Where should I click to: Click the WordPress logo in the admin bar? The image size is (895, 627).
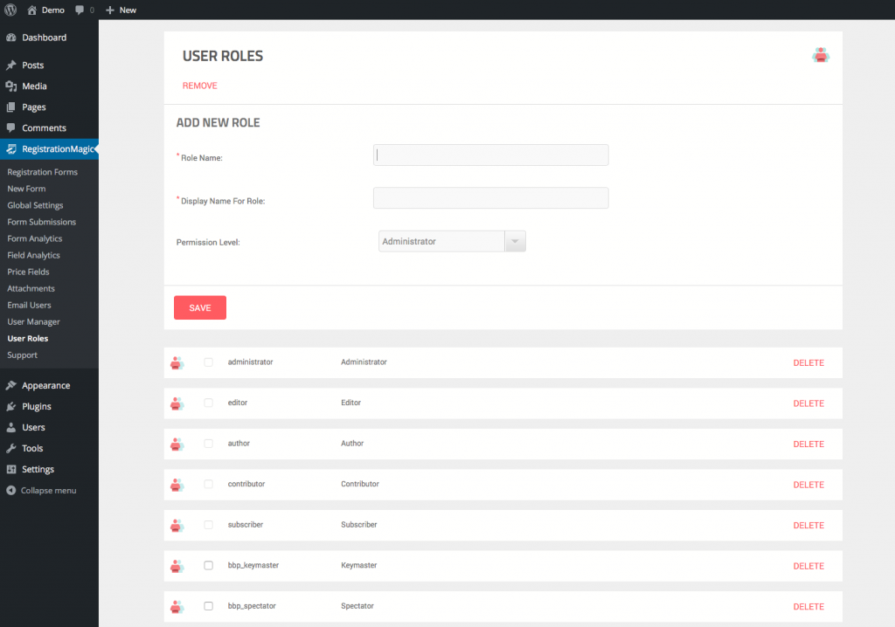[10, 10]
